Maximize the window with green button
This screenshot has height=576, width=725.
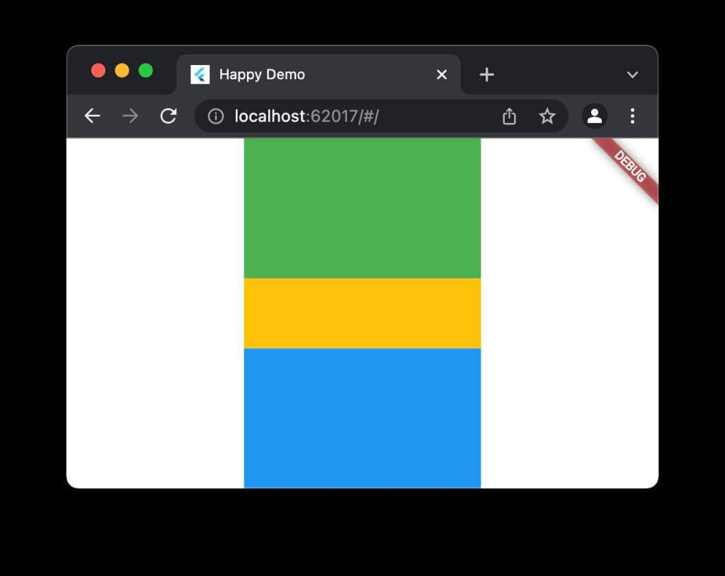pyautogui.click(x=146, y=71)
